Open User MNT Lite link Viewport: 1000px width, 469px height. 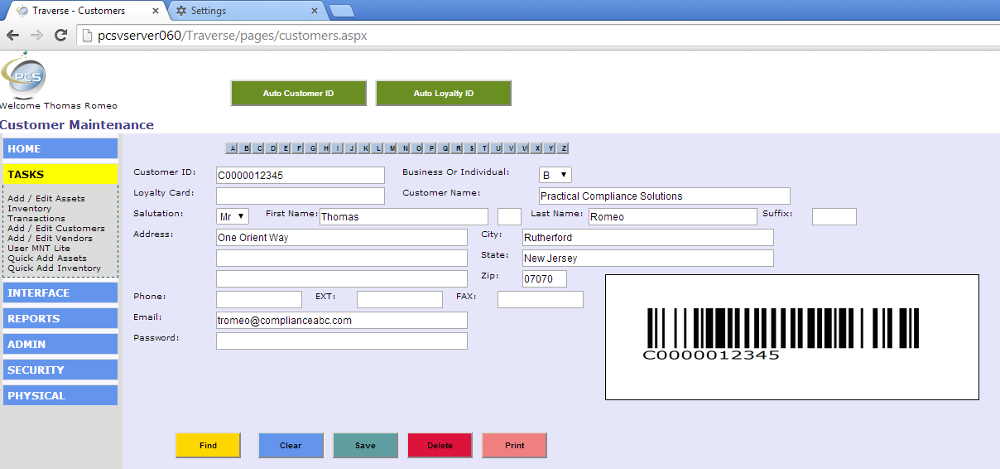(39, 249)
